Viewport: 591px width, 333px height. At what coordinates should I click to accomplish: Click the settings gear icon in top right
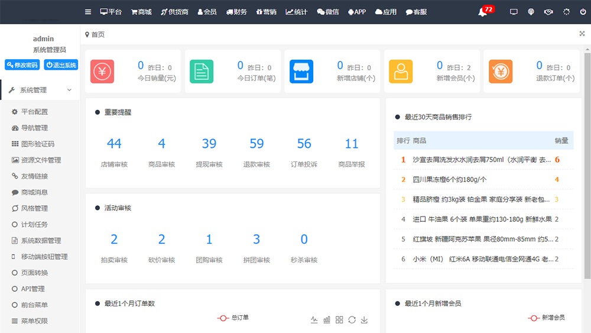(566, 12)
